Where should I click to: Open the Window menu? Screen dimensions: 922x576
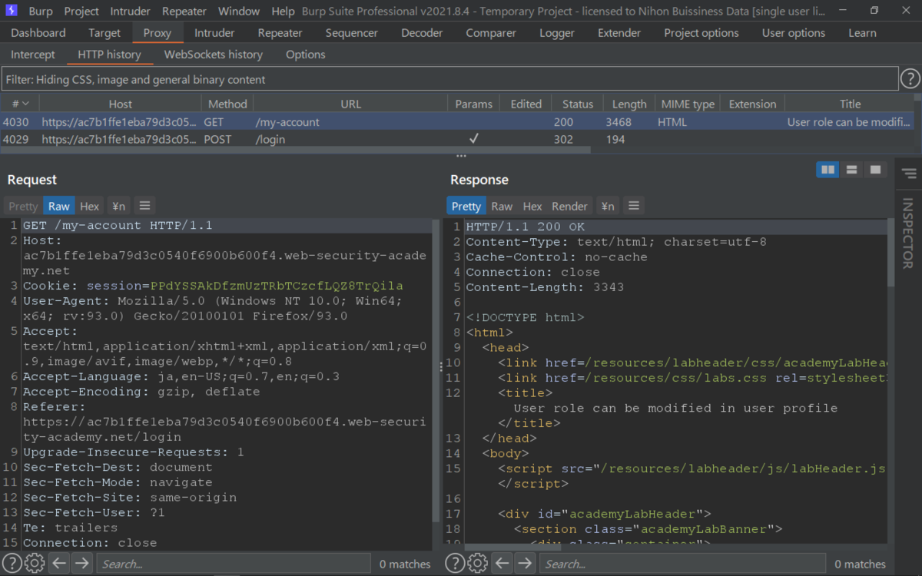[239, 12]
